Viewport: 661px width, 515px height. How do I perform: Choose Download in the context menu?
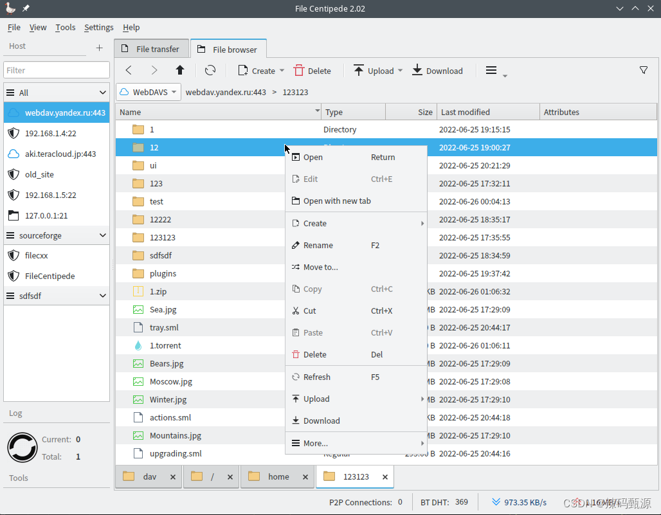click(x=356, y=420)
